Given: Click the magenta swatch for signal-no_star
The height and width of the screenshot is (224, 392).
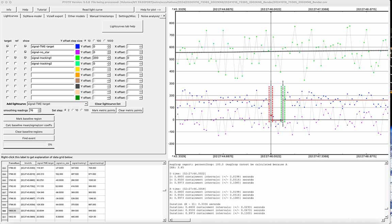Looking at the screenshot, I should pos(78,52).
